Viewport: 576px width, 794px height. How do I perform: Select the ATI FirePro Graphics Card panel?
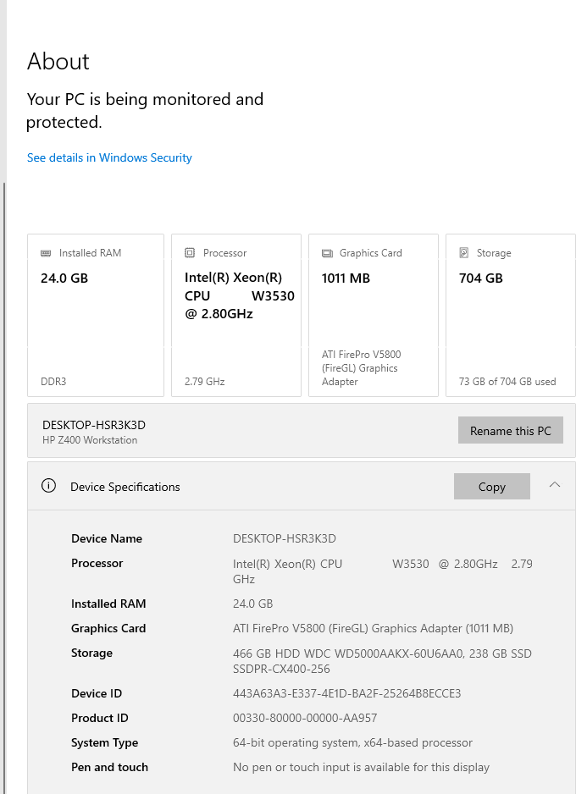pos(373,315)
